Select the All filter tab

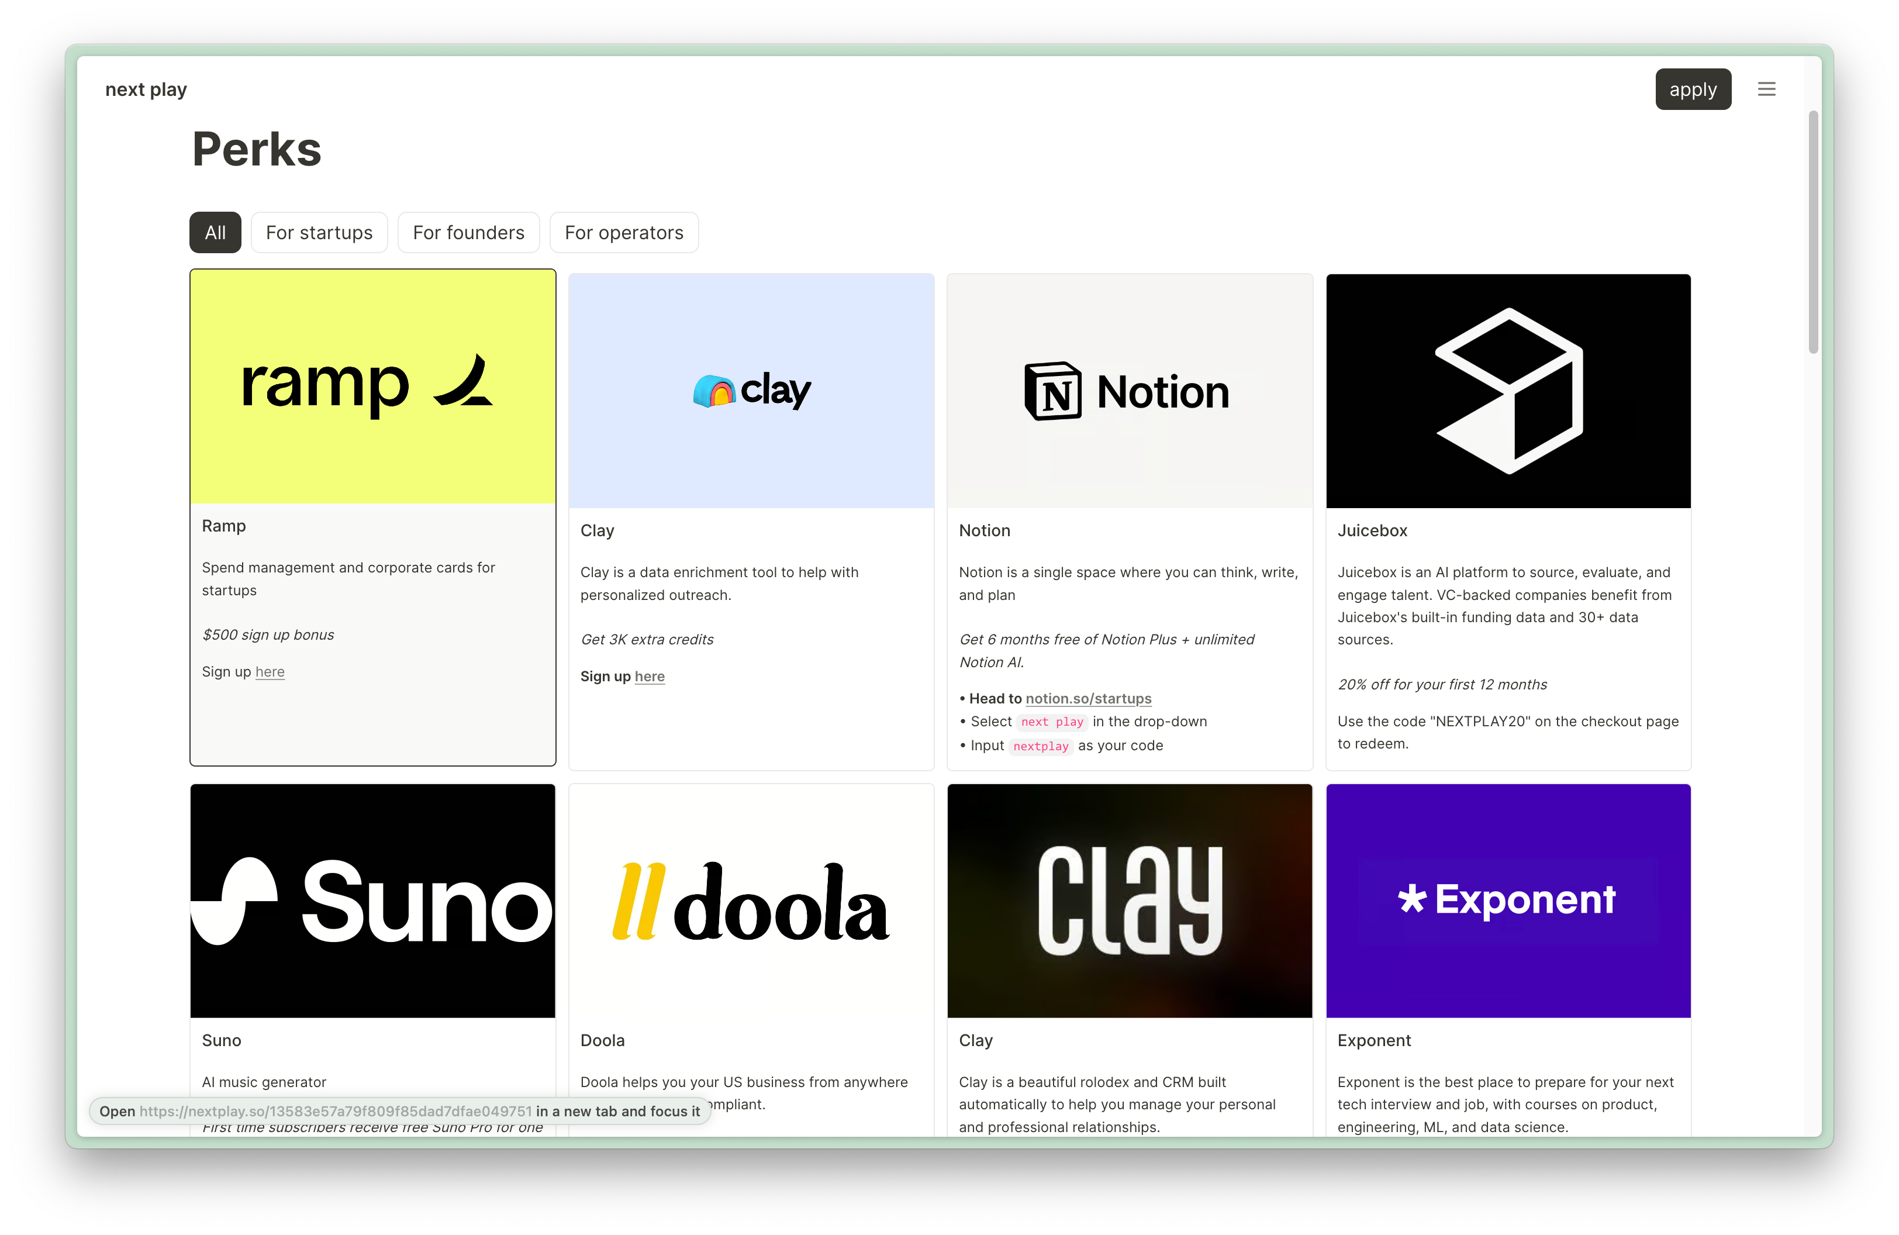[x=215, y=232]
